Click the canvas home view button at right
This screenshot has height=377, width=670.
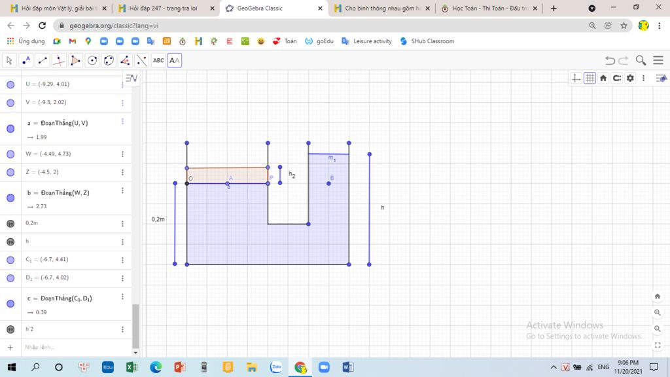(658, 296)
